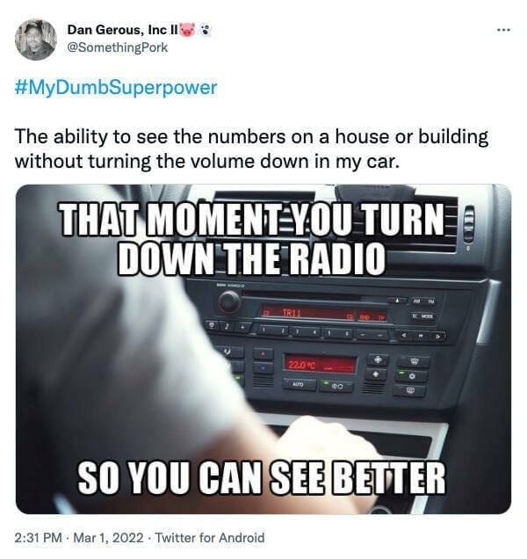527x559 pixels.
Task: Click the THAT MOMENT YOU TURN caption
Action: tap(253, 219)
